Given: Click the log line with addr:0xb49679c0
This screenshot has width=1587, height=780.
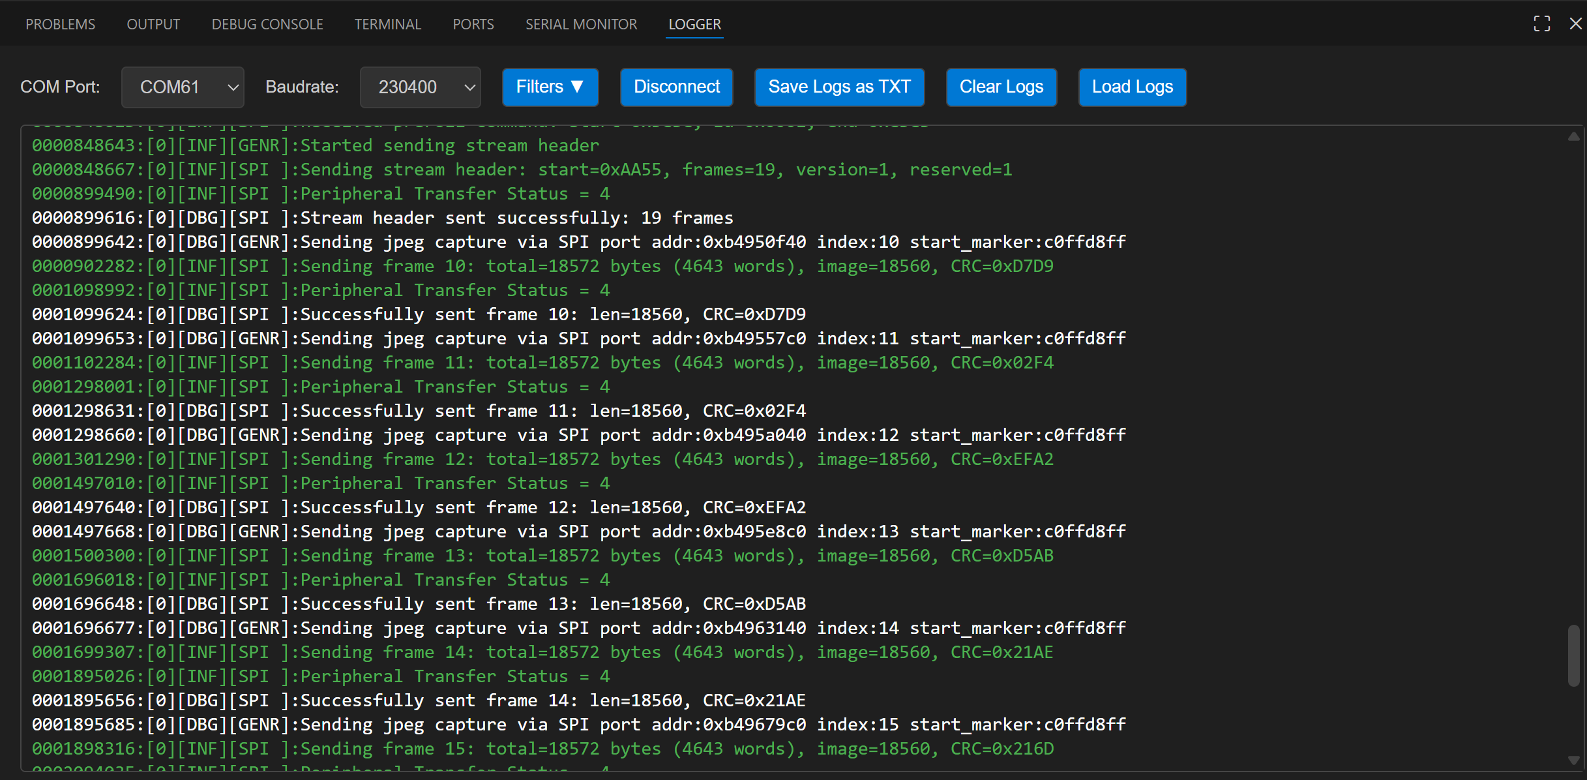Looking at the screenshot, I should coord(579,725).
